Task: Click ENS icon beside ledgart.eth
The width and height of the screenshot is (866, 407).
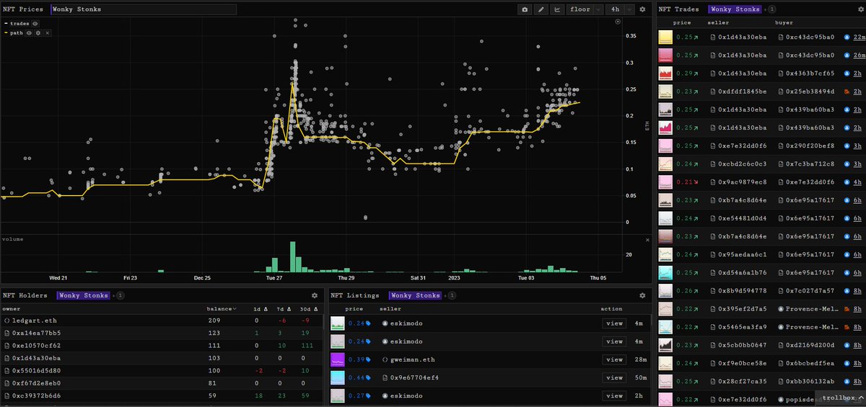Action: pos(6,321)
